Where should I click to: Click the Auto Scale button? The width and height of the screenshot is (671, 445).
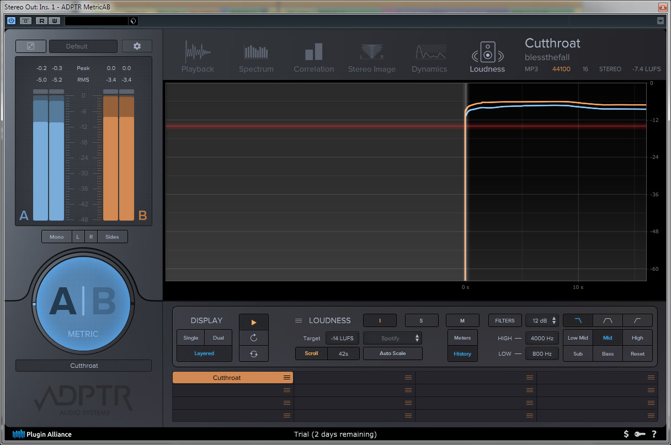coord(392,353)
